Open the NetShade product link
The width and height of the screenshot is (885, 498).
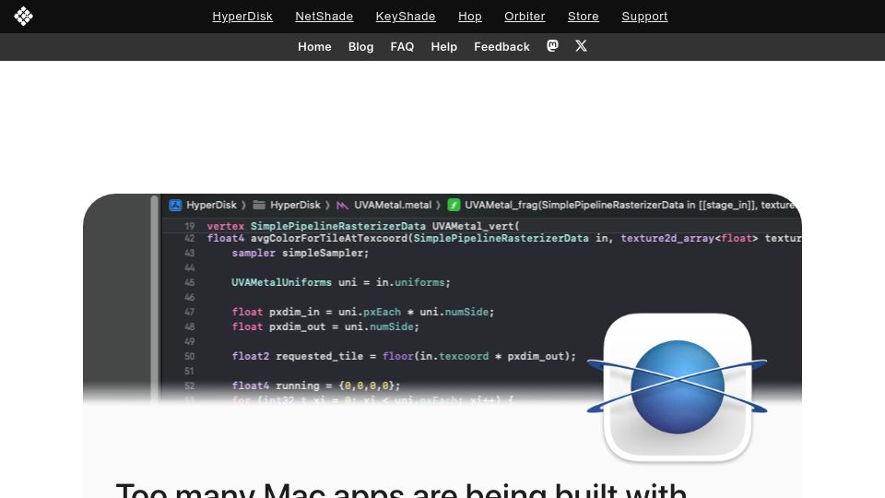324,17
